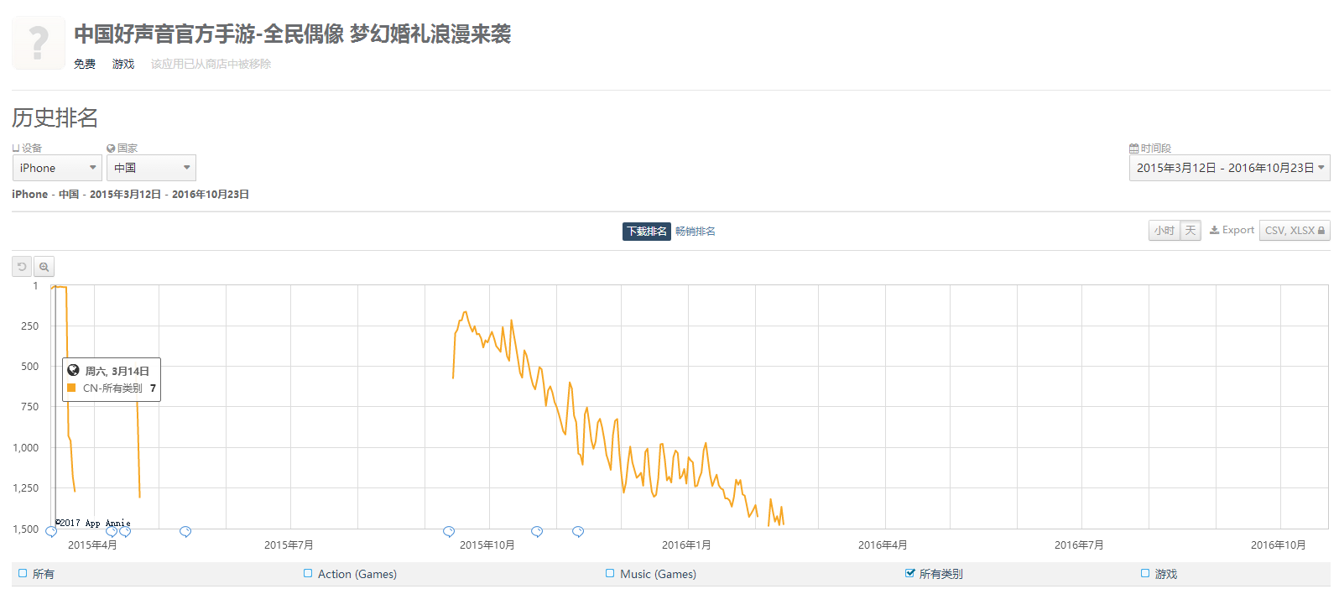Open the iPhone device dropdown
1339x589 pixels.
point(57,168)
